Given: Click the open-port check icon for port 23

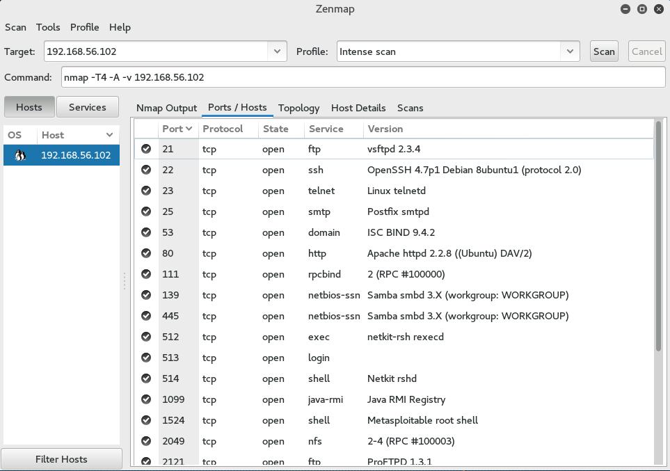Looking at the screenshot, I should coord(146,191).
